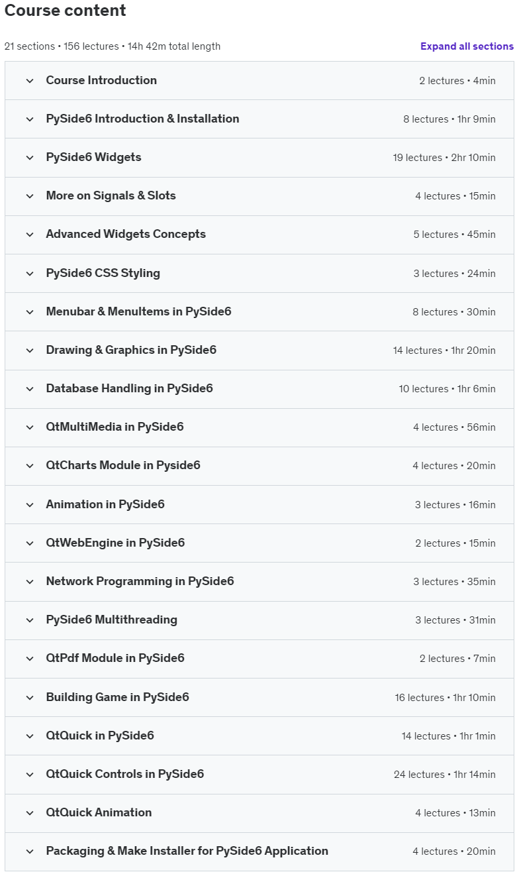This screenshot has height=874, width=517.
Task: Click the '2 lectures • 7min' text
Action: (x=457, y=659)
